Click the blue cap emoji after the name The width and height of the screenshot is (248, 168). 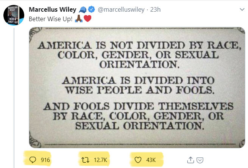coord(84,9)
